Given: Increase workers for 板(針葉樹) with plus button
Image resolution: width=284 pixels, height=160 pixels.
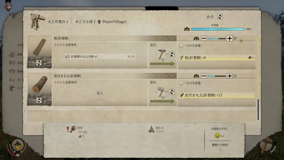Looking at the screenshot, I should (x=229, y=38).
